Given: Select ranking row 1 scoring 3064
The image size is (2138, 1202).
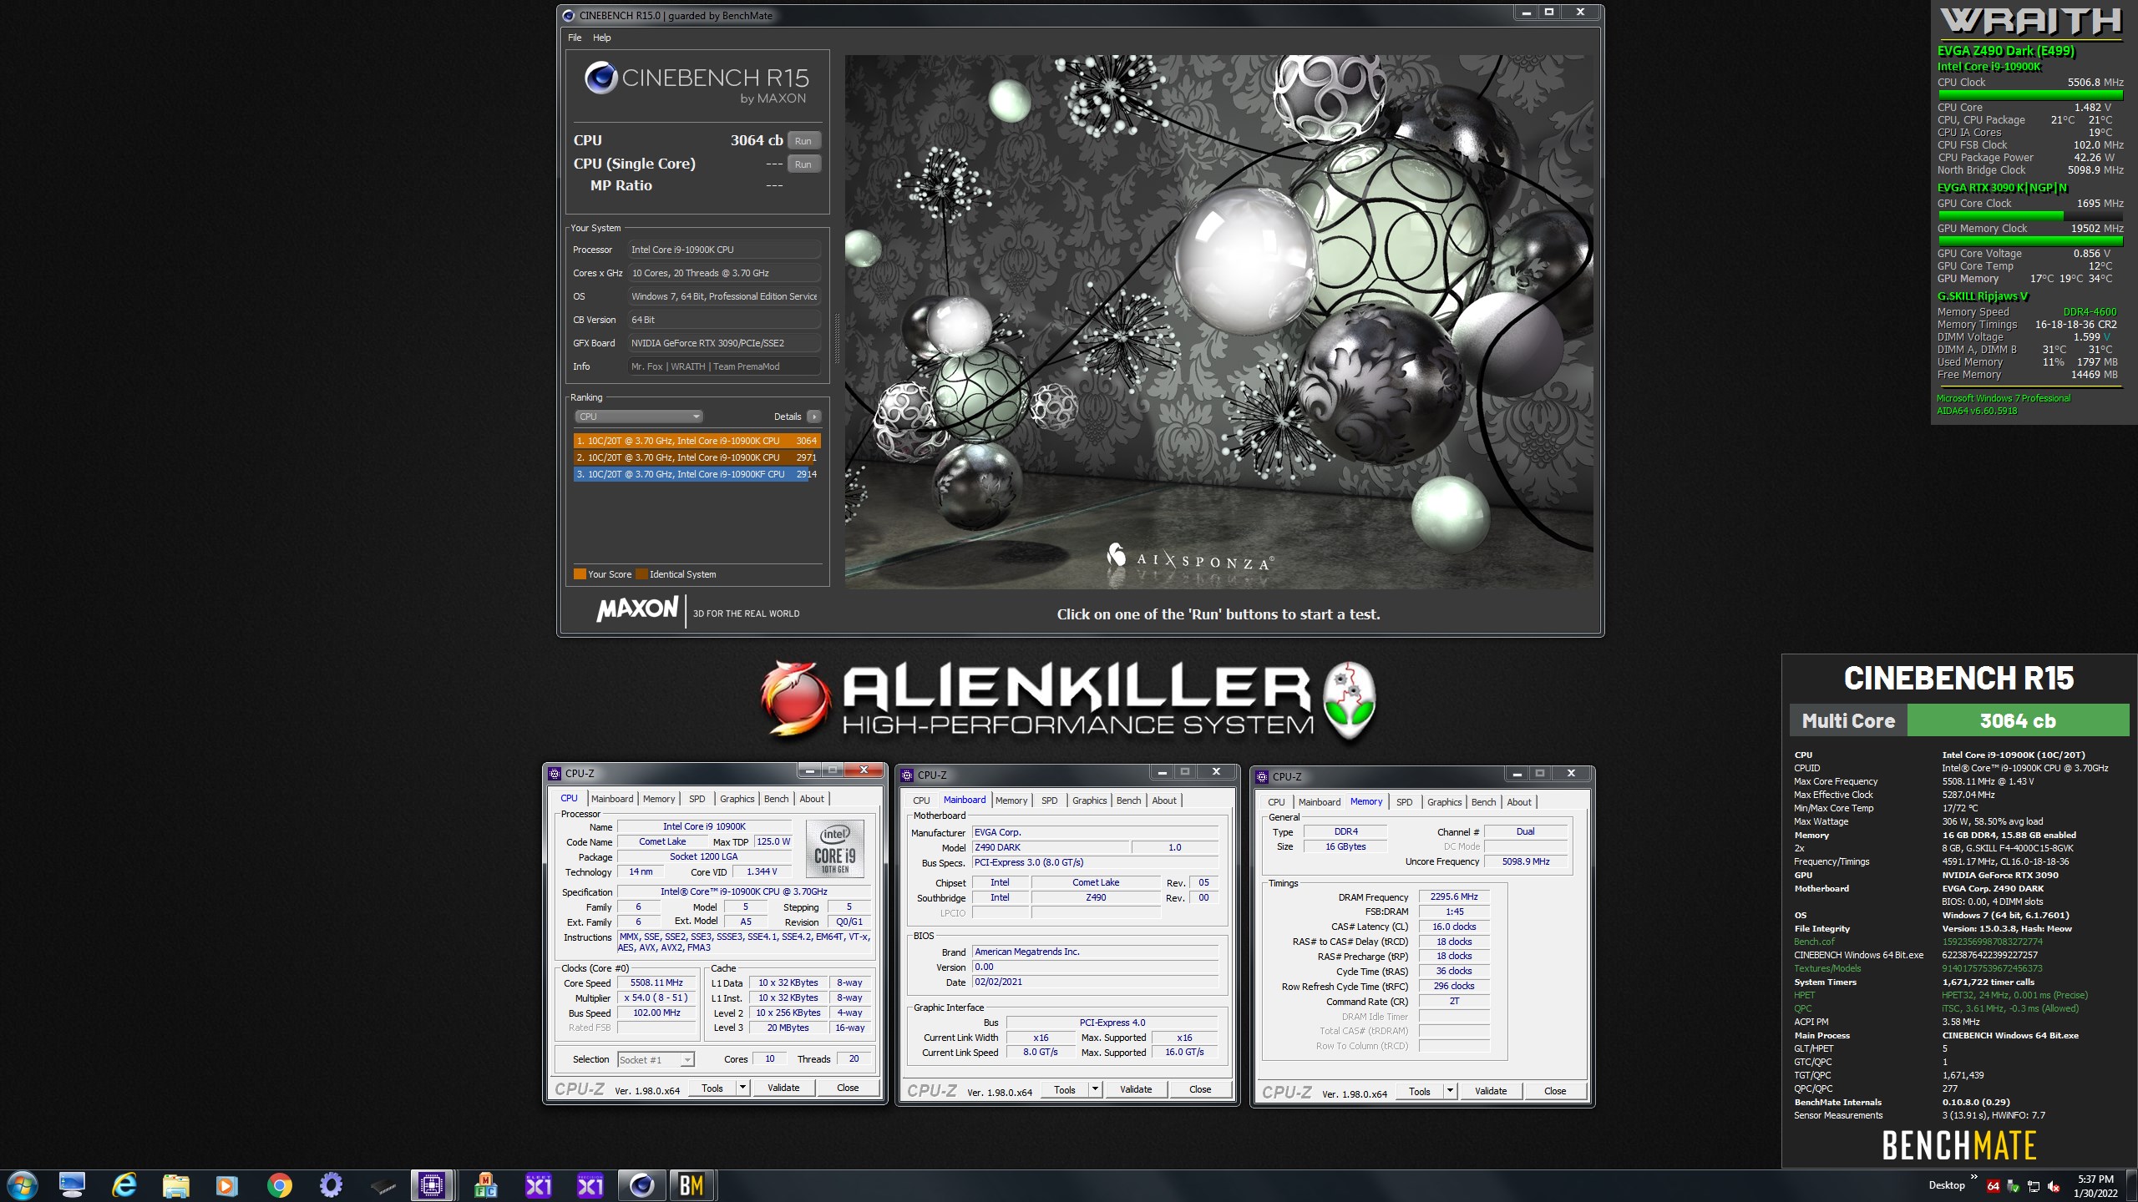Looking at the screenshot, I should pyautogui.click(x=697, y=441).
